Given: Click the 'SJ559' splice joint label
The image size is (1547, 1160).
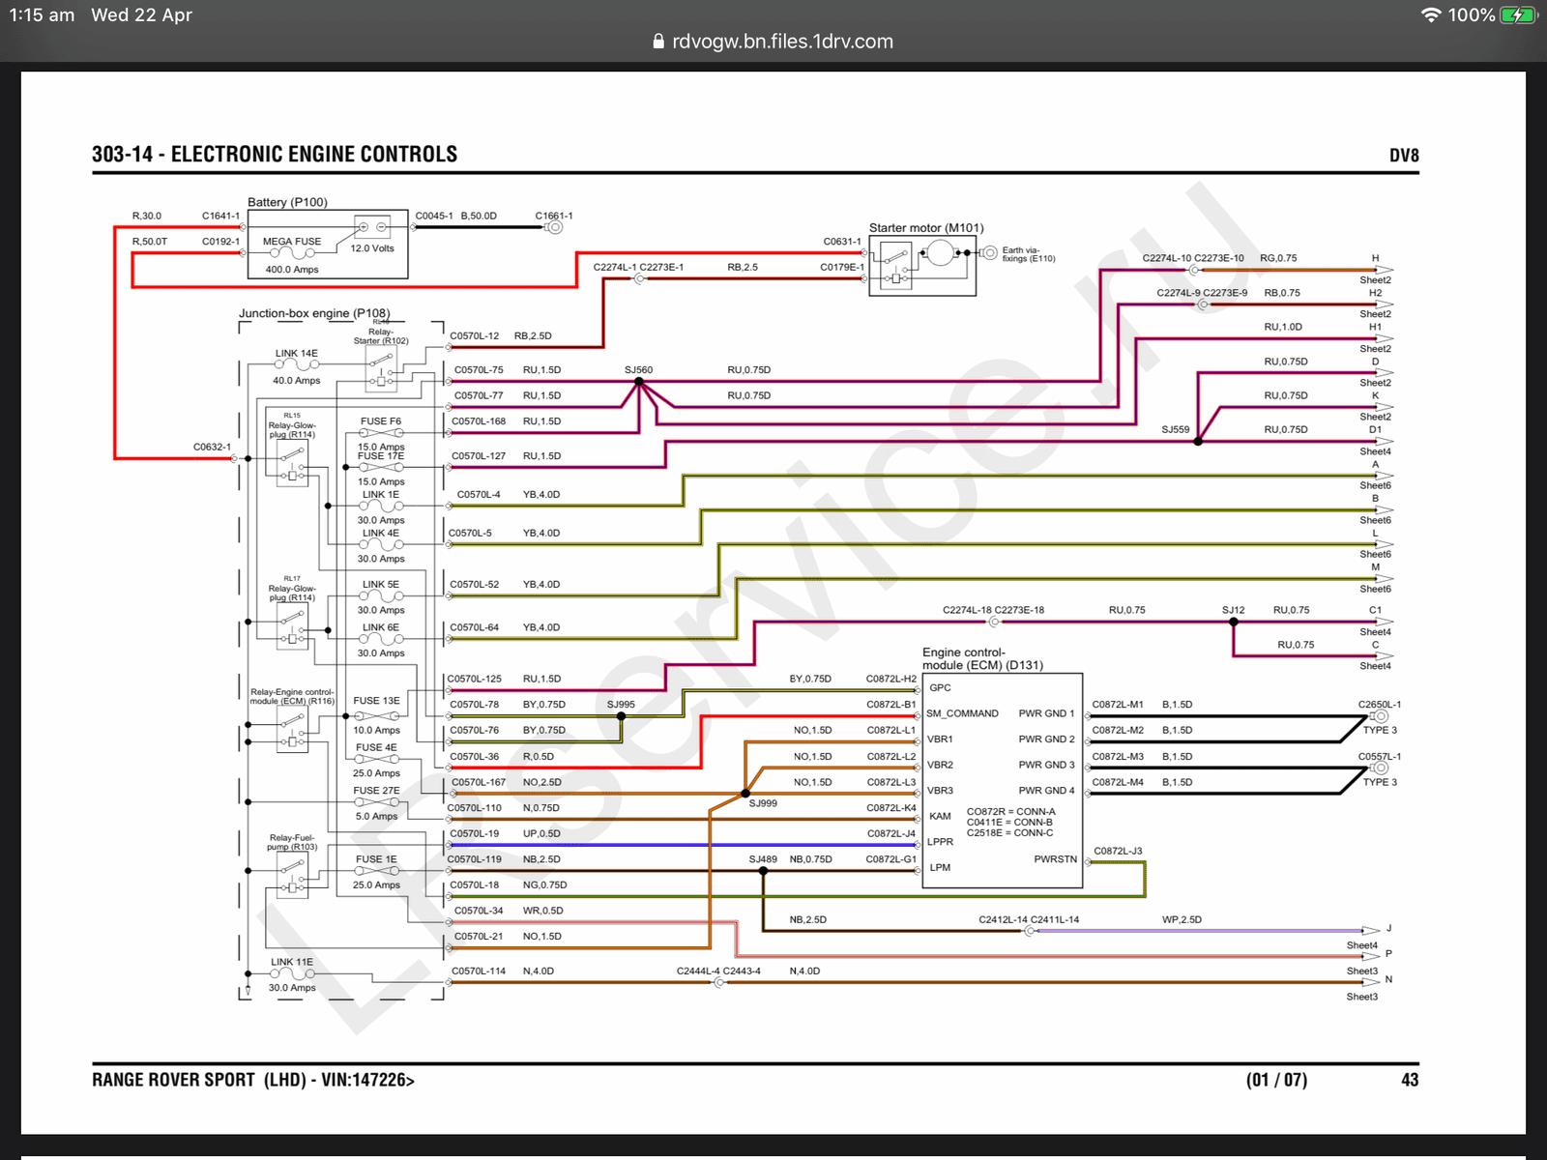Looking at the screenshot, I should point(1176,430).
